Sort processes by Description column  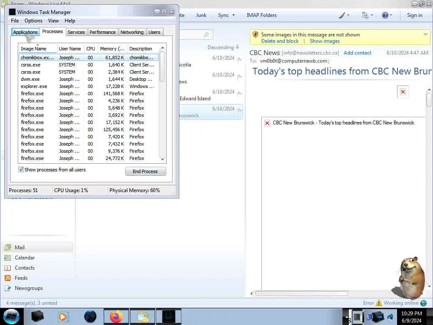[143, 49]
